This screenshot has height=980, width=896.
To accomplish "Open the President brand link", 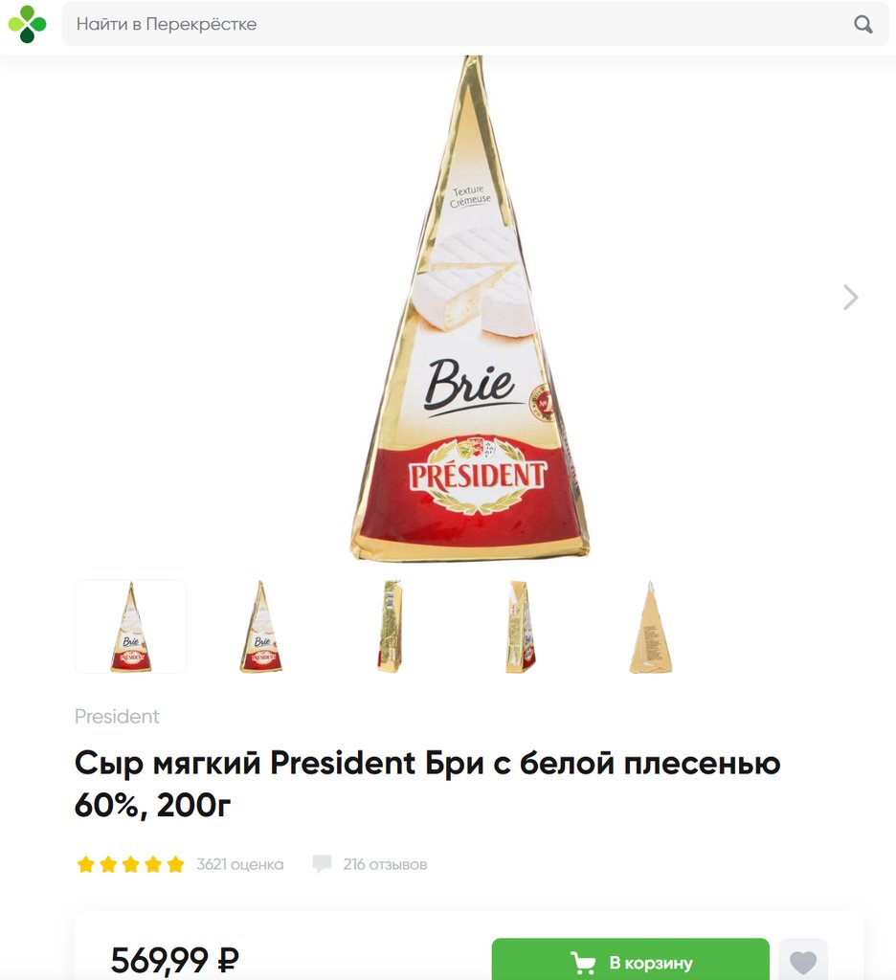I will pyautogui.click(x=117, y=716).
